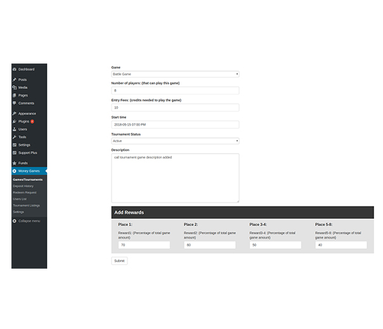The image size is (383, 329).
Task: Focus the Start time field
Action: click(x=175, y=124)
